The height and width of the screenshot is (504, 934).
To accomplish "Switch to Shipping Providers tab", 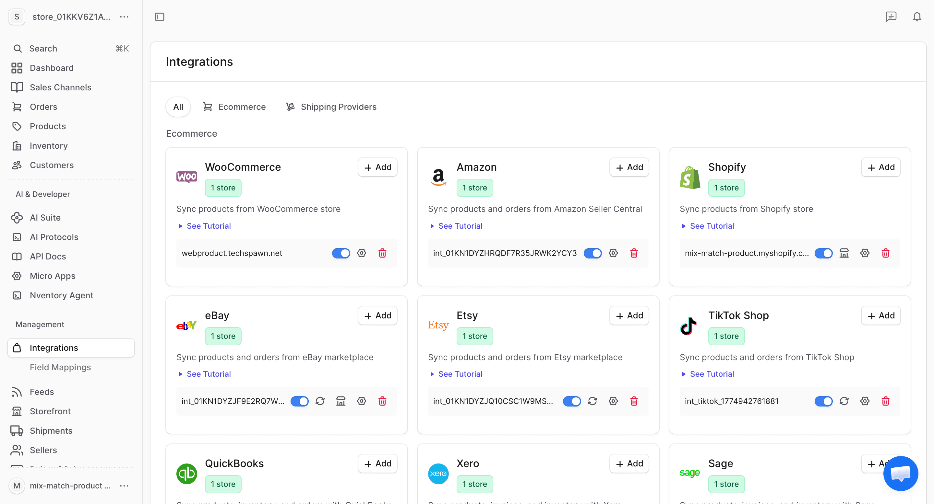I will (x=331, y=107).
